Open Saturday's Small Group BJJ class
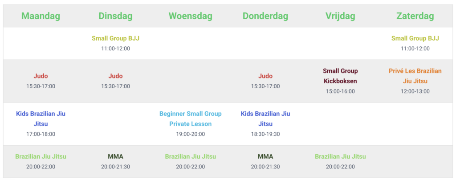 tap(415, 38)
